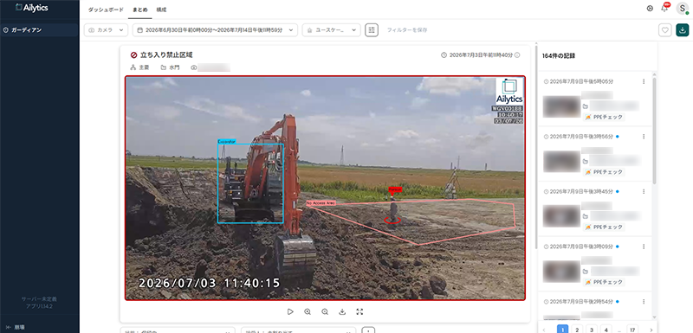Click the prohibited icon beside 立ち入り禁止区域
The height and width of the screenshot is (333, 693).
tap(133, 55)
